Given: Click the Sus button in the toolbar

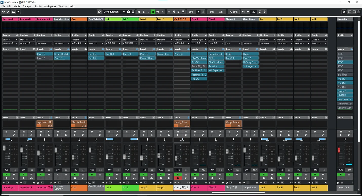Looking at the screenshot, I should pos(212,12).
